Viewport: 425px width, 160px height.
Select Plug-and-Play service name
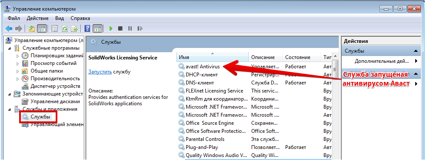(202, 147)
